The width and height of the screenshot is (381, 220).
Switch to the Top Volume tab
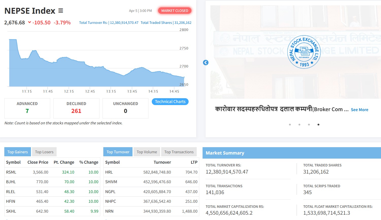(147, 152)
